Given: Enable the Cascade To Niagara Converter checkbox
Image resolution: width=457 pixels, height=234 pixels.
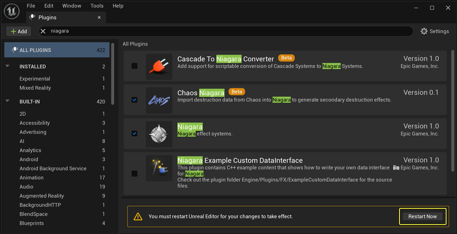Looking at the screenshot, I should (x=134, y=66).
